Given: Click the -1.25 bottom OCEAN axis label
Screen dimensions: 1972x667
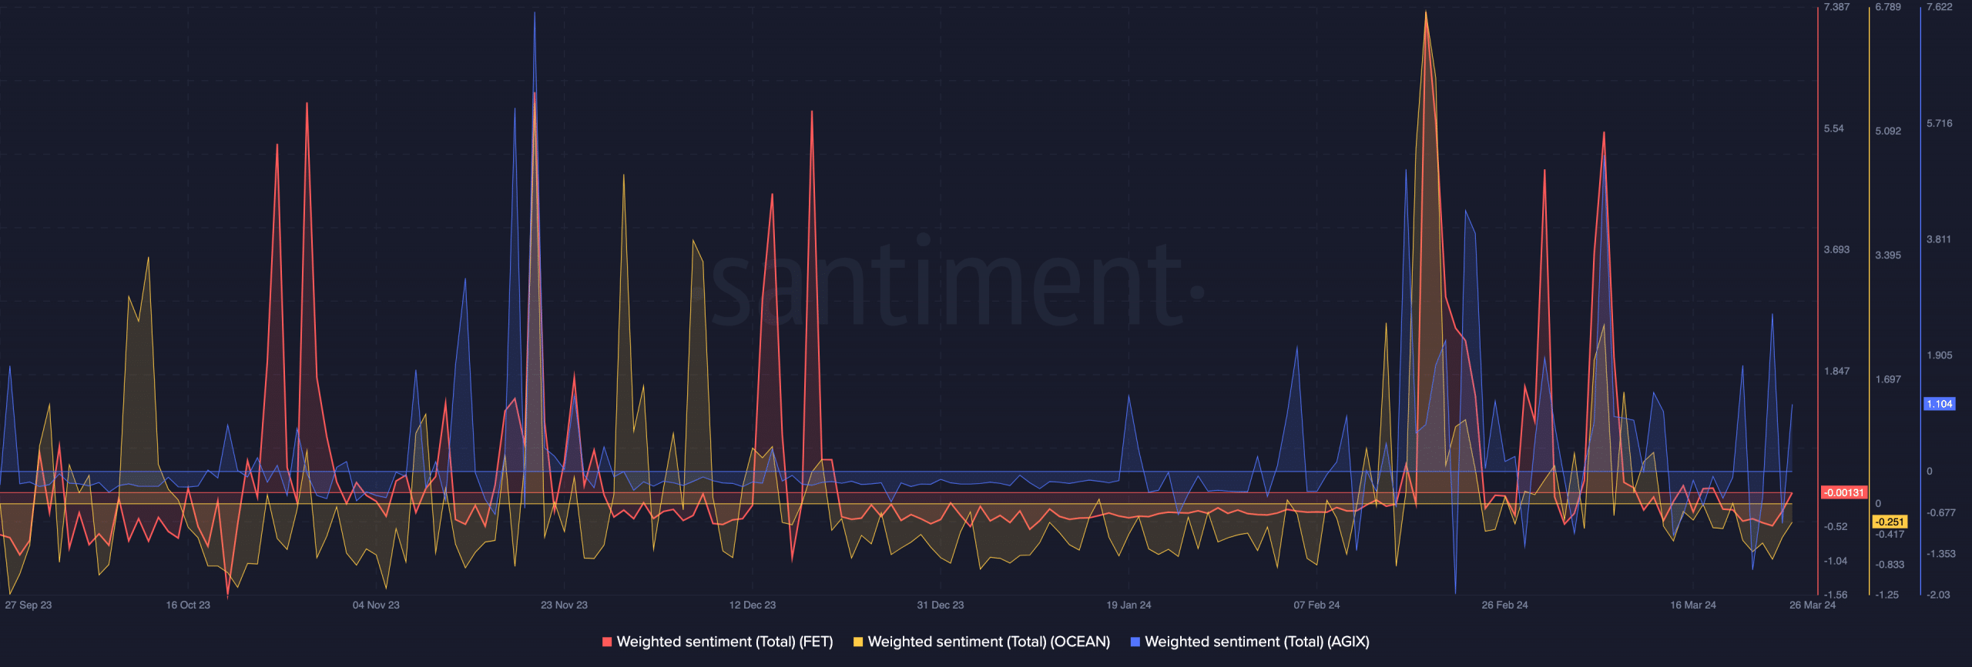Looking at the screenshot, I should click(x=1887, y=595).
